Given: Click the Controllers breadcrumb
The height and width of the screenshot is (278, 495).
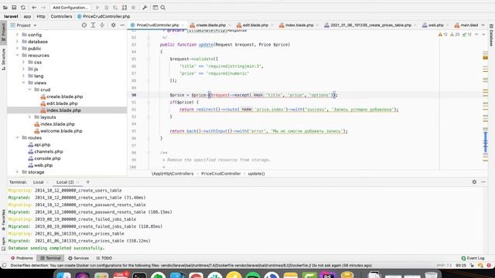Looking at the screenshot, I should point(61,16).
